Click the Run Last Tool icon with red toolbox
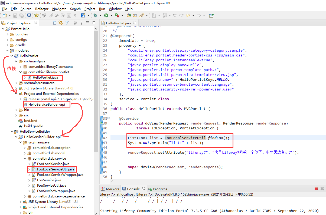Viewport: 326px width, 215px height. 117,15
